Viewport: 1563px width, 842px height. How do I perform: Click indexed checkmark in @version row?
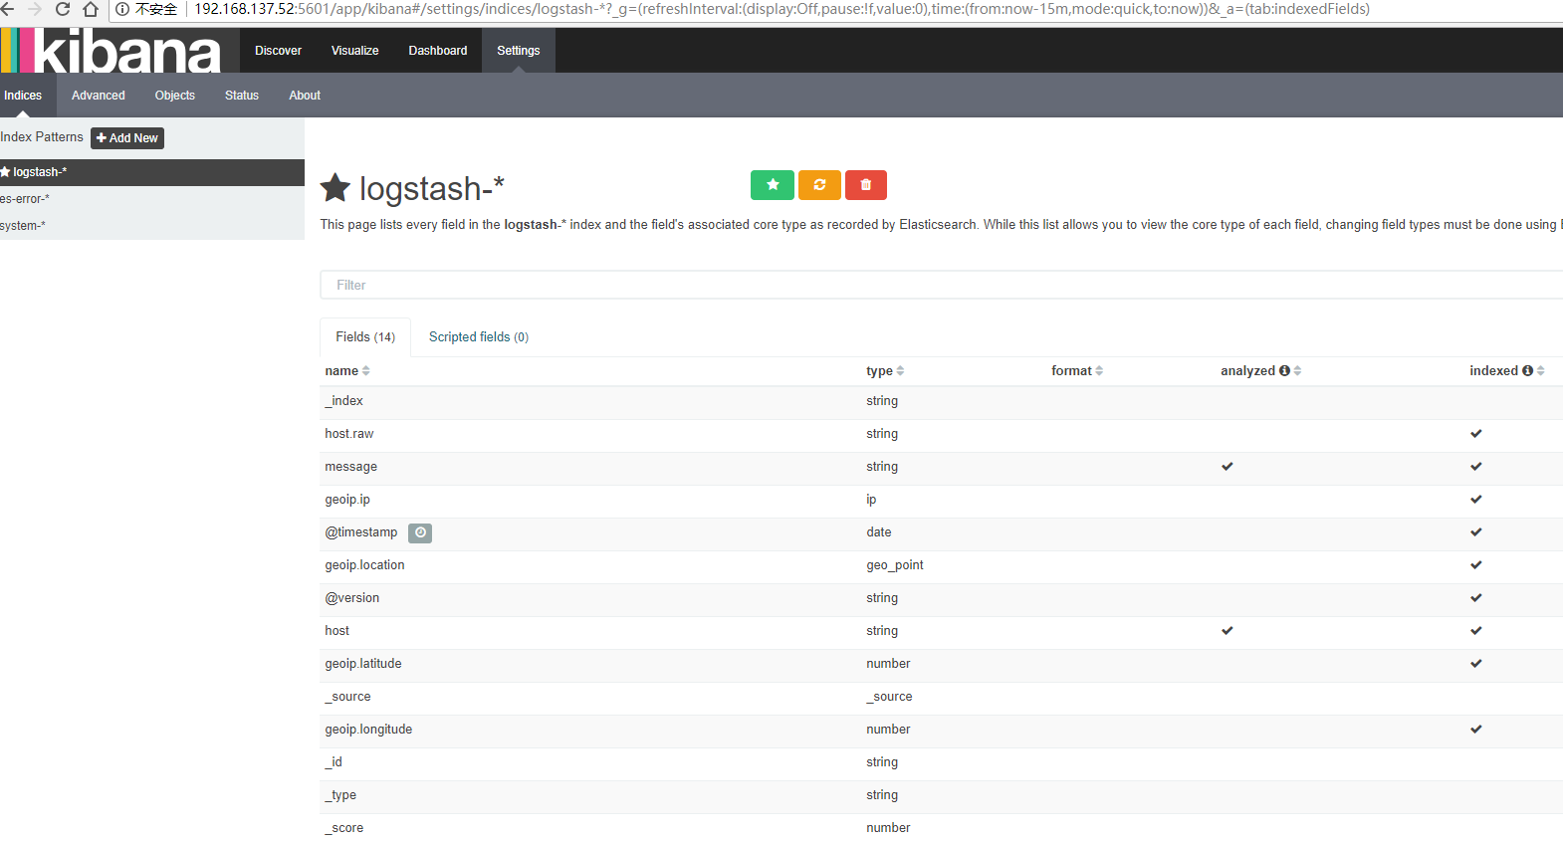coord(1476,598)
